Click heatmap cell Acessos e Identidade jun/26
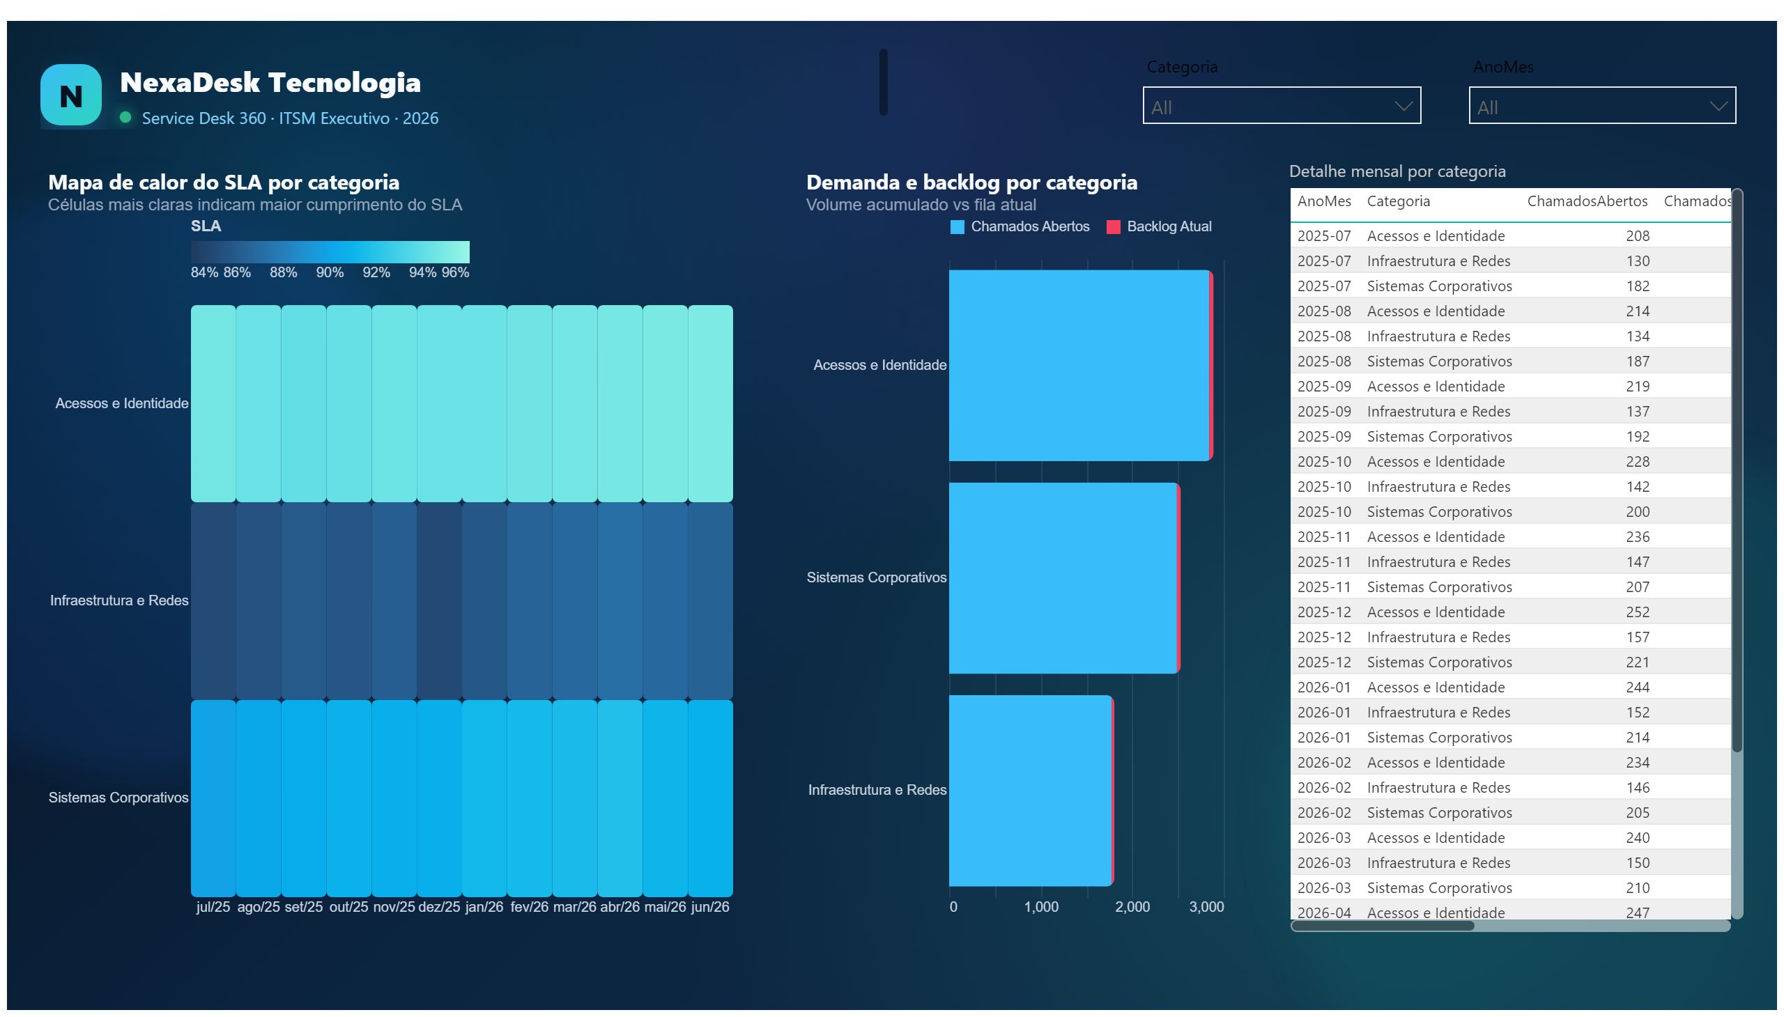The height and width of the screenshot is (1017, 1784). pyautogui.click(x=710, y=403)
